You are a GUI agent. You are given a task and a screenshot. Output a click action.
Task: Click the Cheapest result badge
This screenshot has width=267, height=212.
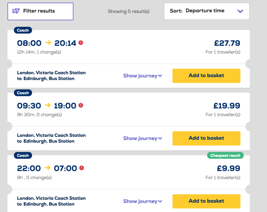225,155
